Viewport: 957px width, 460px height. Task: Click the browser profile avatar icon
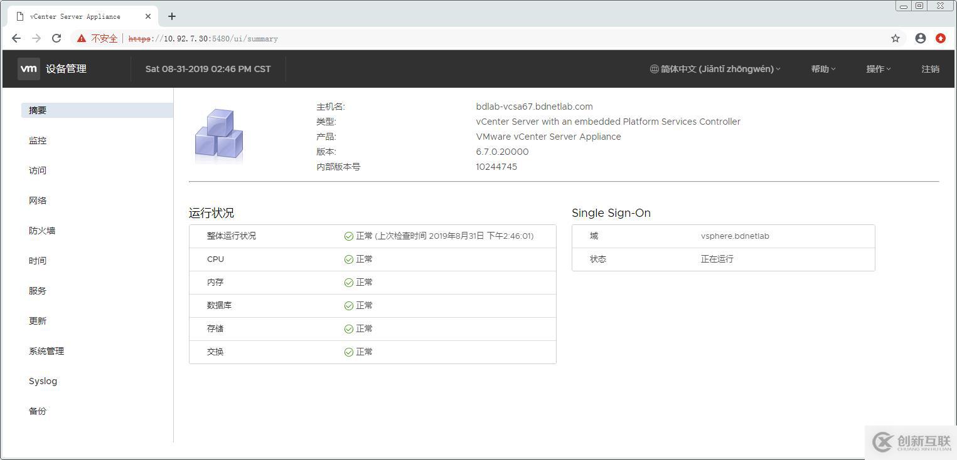[x=920, y=38]
